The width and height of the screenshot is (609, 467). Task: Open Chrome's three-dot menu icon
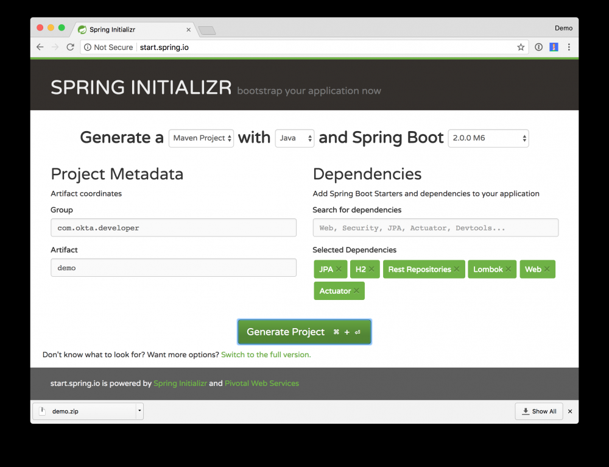(x=569, y=46)
